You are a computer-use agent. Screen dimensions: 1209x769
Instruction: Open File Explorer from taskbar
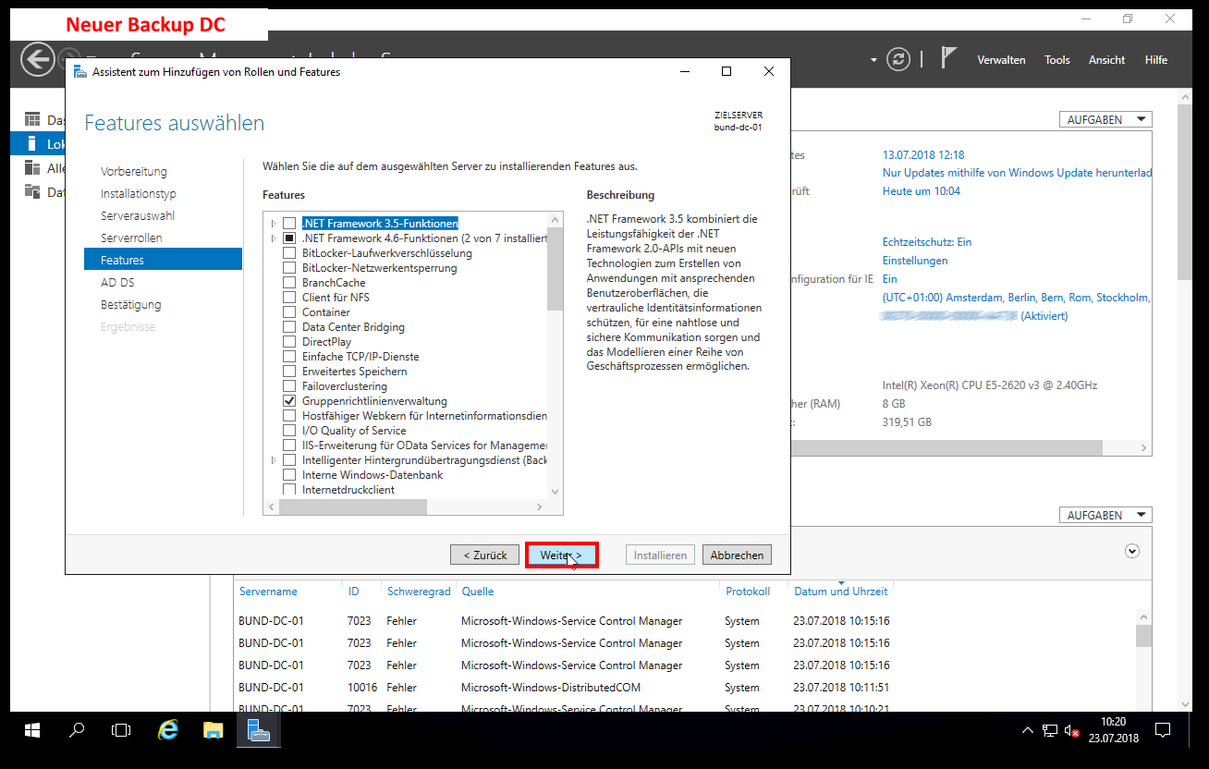click(214, 730)
